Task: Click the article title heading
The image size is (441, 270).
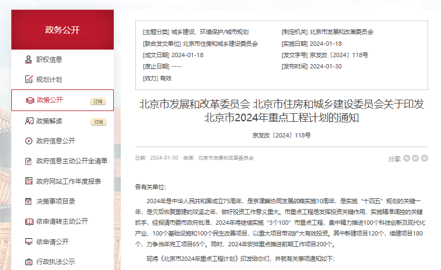Action: coord(281,111)
